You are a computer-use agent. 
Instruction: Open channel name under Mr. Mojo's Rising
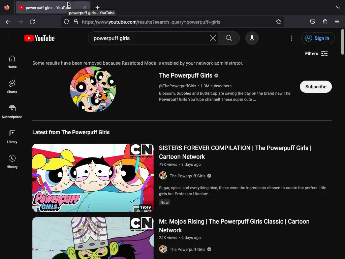(187, 250)
